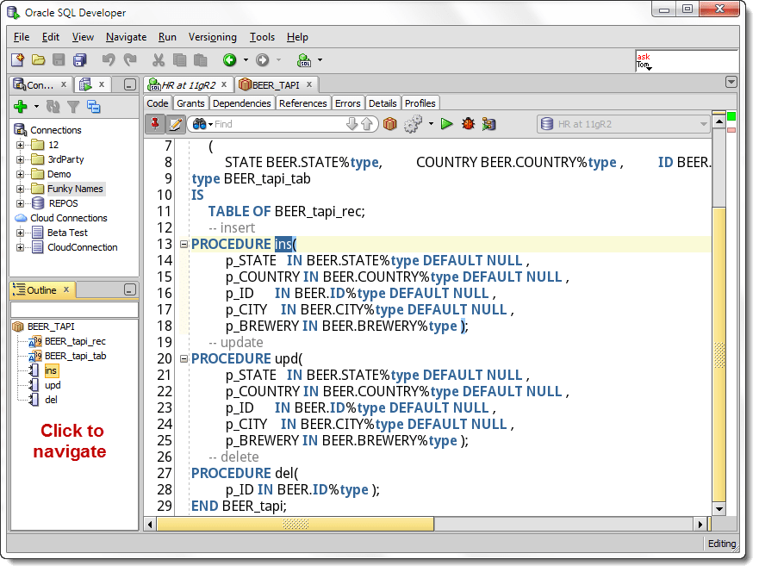Screen dimensions: 759x572
Task: Start debugging via the red bug icon
Action: click(466, 123)
